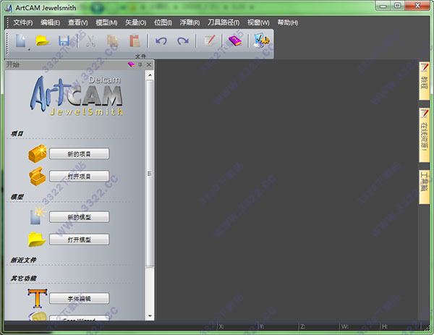
Task: Open the 文件(F) menu
Action: [22, 22]
